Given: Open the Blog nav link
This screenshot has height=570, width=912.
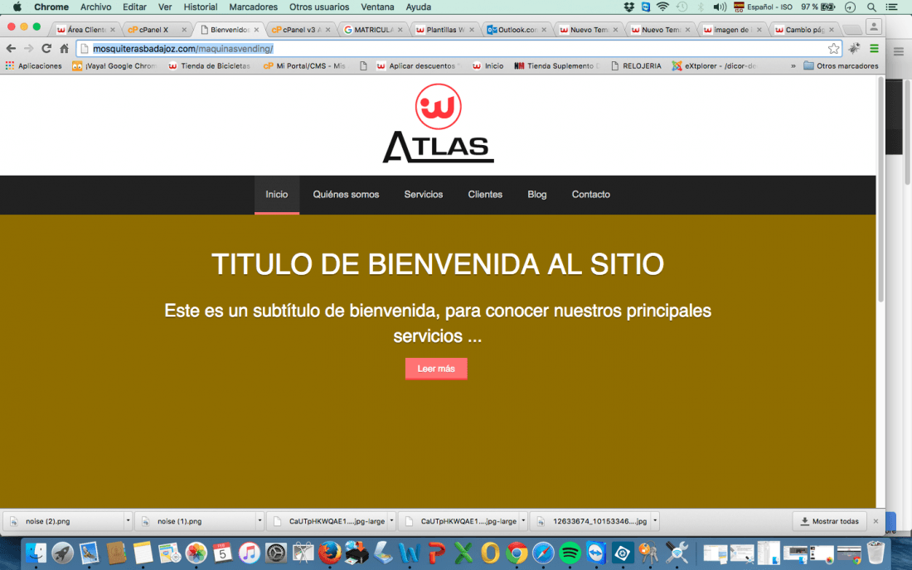Looking at the screenshot, I should [x=537, y=195].
